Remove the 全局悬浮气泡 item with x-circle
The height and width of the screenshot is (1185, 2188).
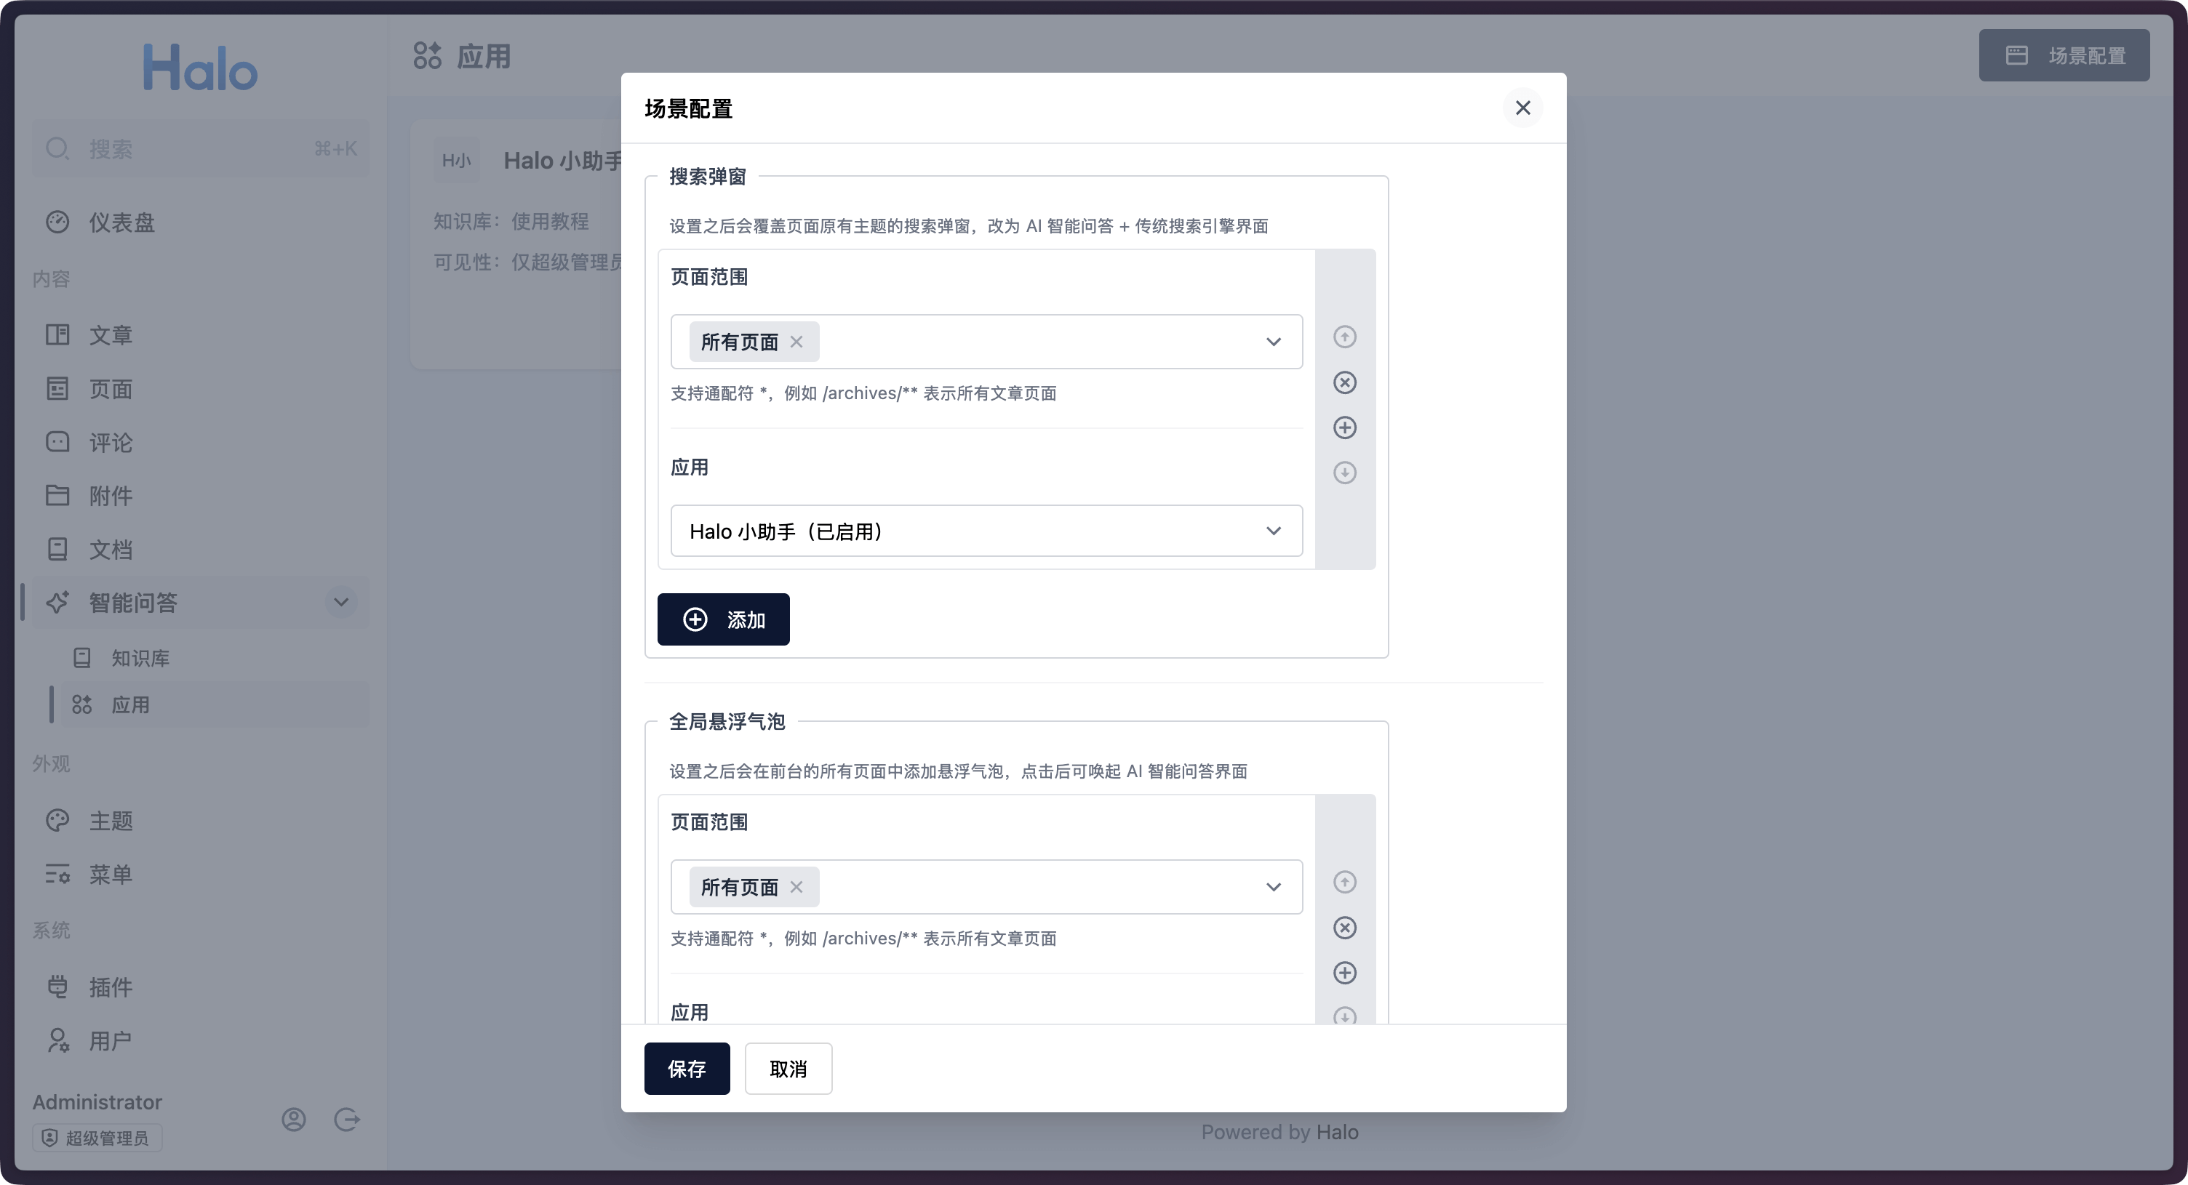pyautogui.click(x=1343, y=927)
